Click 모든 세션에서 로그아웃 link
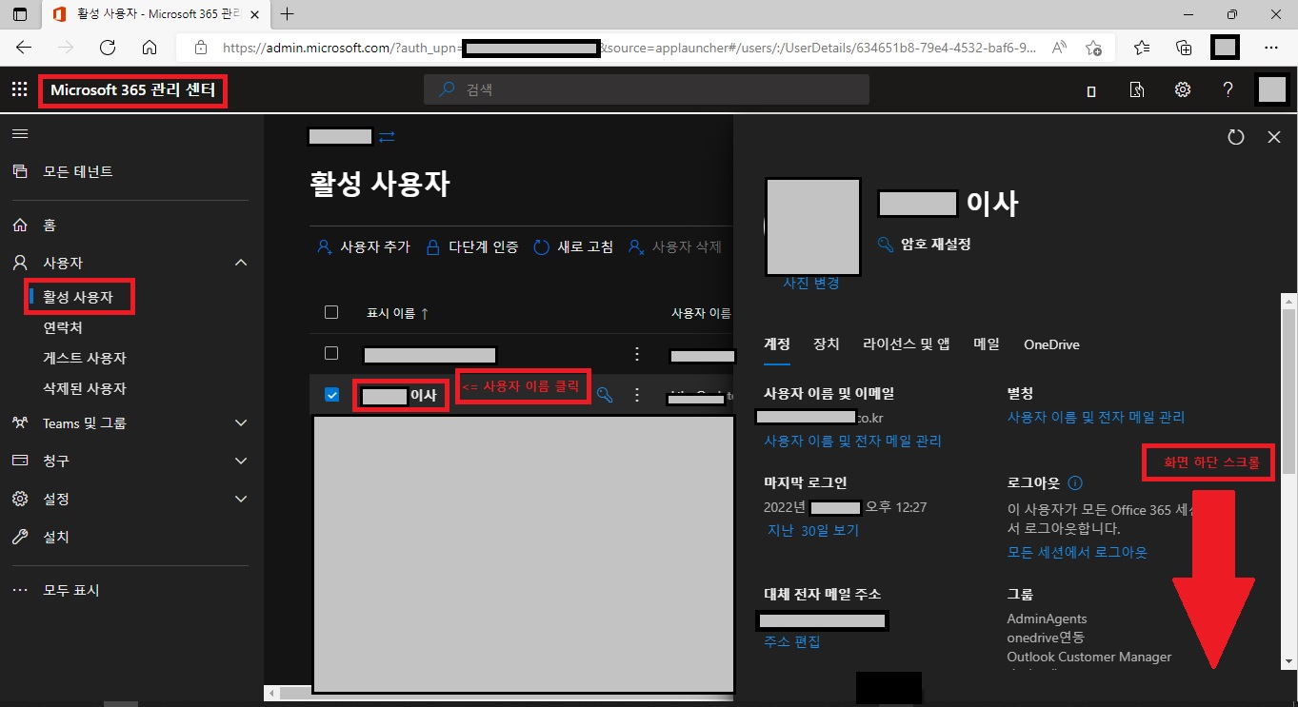 click(1077, 552)
